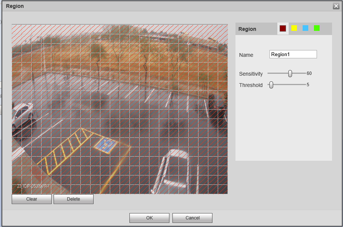Click the Threshold label

251,85
